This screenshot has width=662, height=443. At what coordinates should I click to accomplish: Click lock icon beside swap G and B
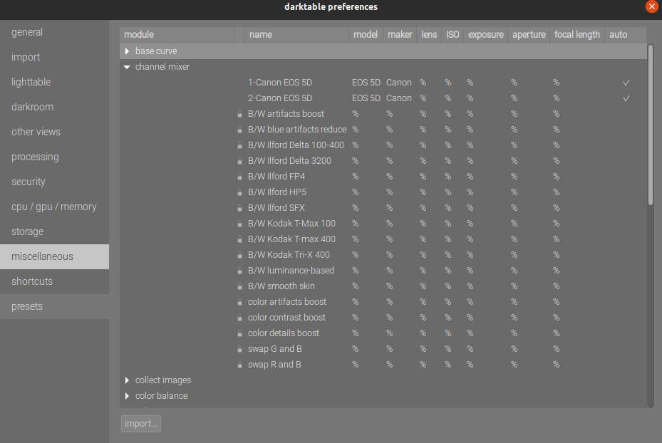239,349
